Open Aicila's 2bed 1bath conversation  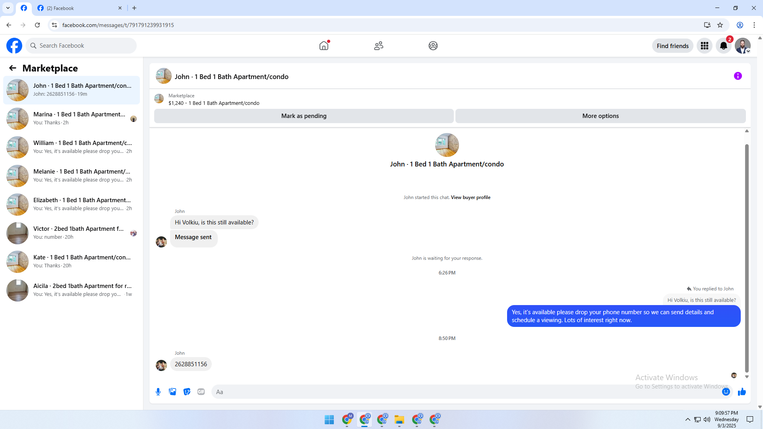(72, 290)
